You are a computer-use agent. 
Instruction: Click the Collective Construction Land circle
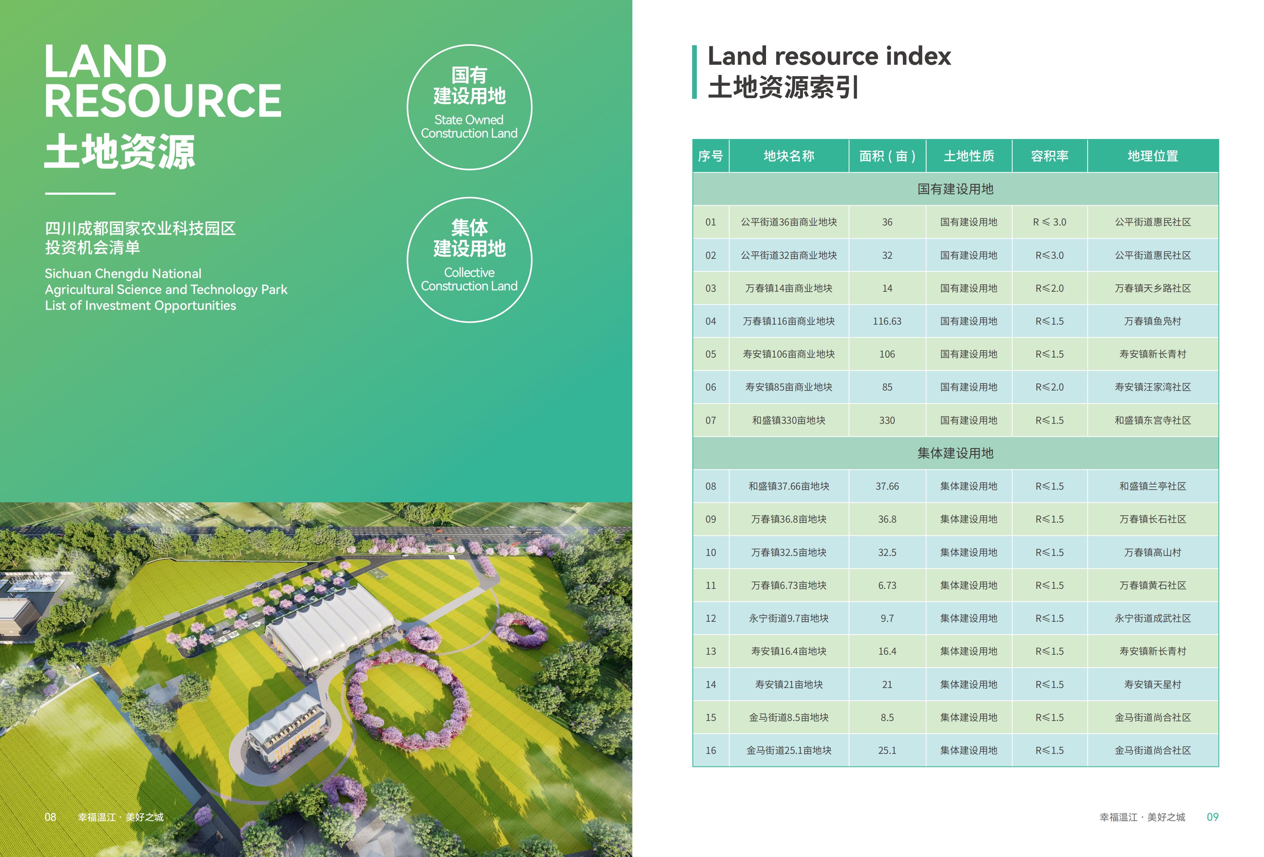pyautogui.click(x=469, y=259)
